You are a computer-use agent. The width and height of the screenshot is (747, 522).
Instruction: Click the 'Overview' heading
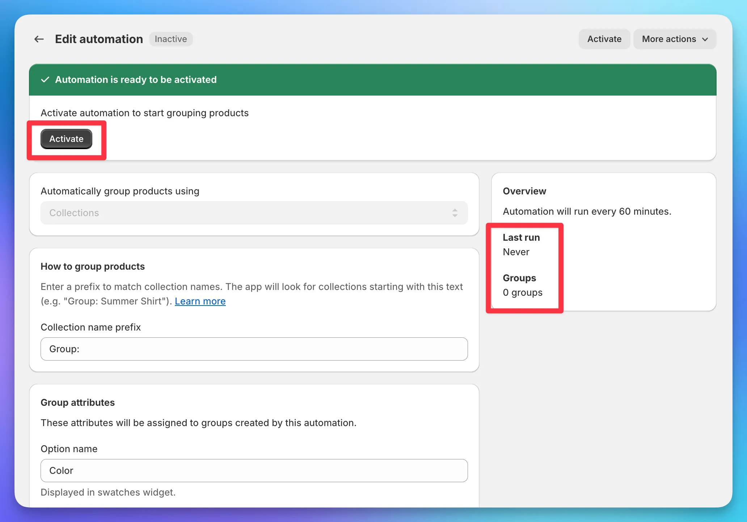tap(524, 191)
